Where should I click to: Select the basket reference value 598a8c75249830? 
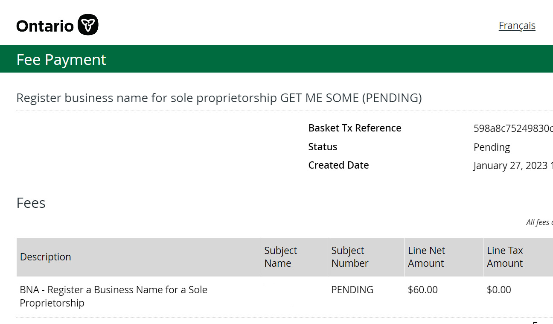point(512,128)
